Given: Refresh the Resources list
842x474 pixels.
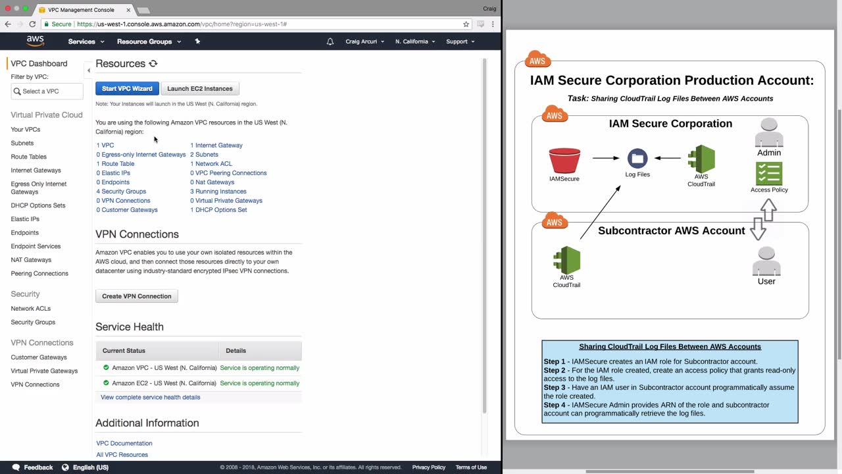Looking at the screenshot, I should point(153,64).
